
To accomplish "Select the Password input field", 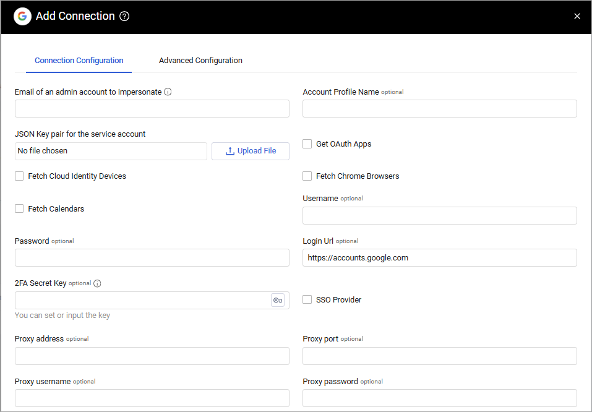I will (152, 258).
